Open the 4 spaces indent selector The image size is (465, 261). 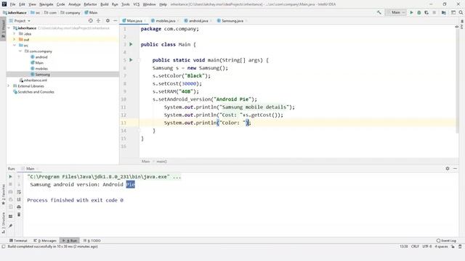[441, 246]
